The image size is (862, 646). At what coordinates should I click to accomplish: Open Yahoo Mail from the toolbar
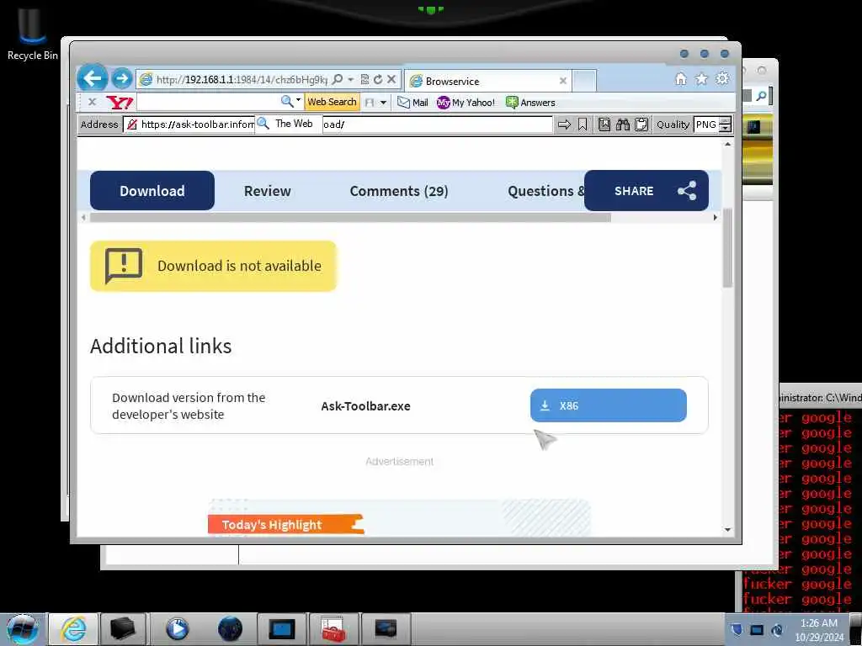412,102
